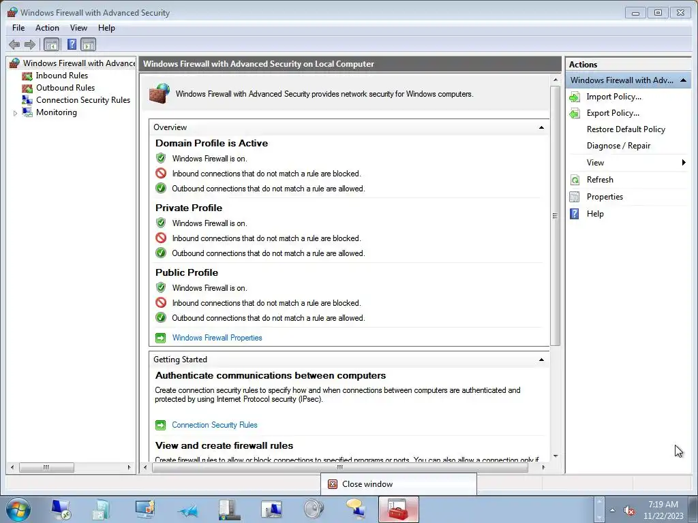Click Close window tooltip item
The height and width of the screenshot is (523, 698).
pyautogui.click(x=398, y=484)
